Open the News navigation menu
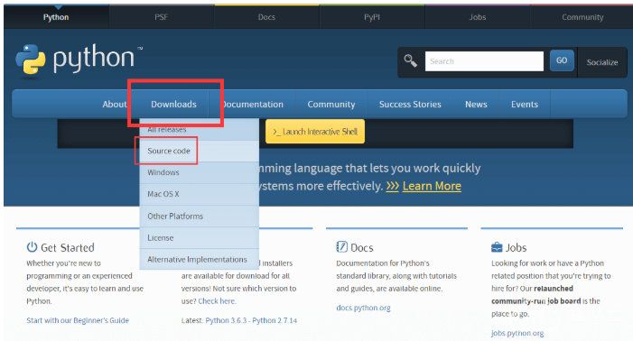The width and height of the screenshot is (633, 341). [x=476, y=104]
